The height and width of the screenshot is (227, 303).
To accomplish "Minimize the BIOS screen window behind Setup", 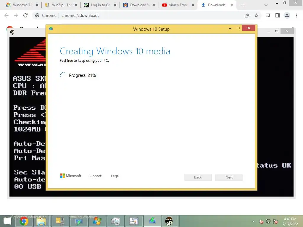I will click(x=269, y=31).
